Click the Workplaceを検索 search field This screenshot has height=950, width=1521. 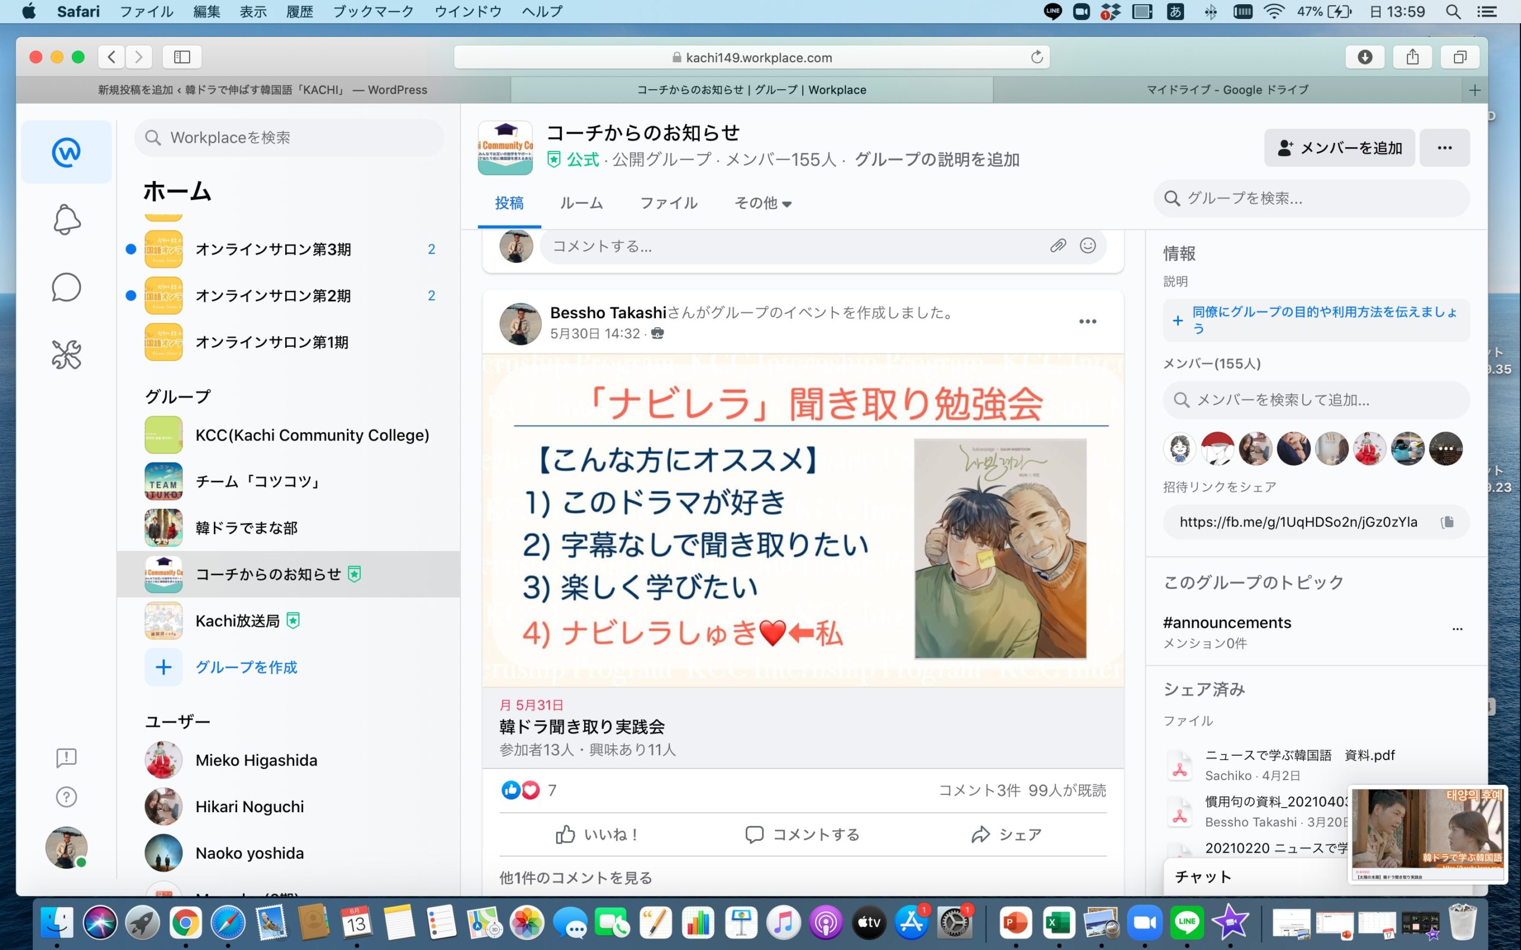pos(289,138)
